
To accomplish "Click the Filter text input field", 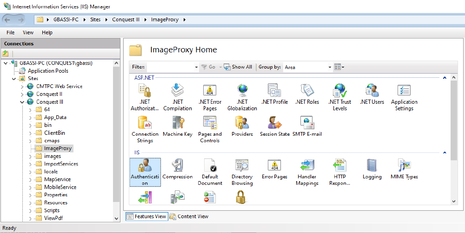I will pyautogui.click(x=171, y=67).
